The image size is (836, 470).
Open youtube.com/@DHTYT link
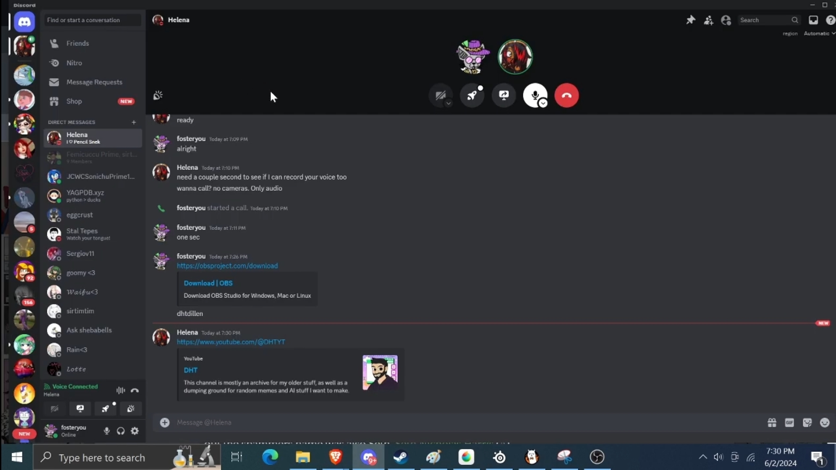tap(231, 342)
